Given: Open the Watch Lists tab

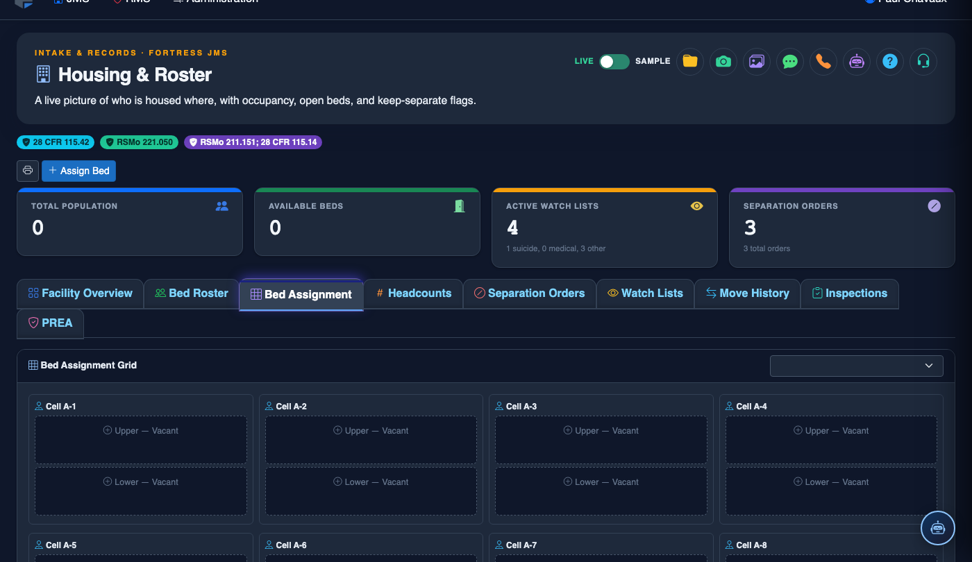Looking at the screenshot, I should [645, 293].
